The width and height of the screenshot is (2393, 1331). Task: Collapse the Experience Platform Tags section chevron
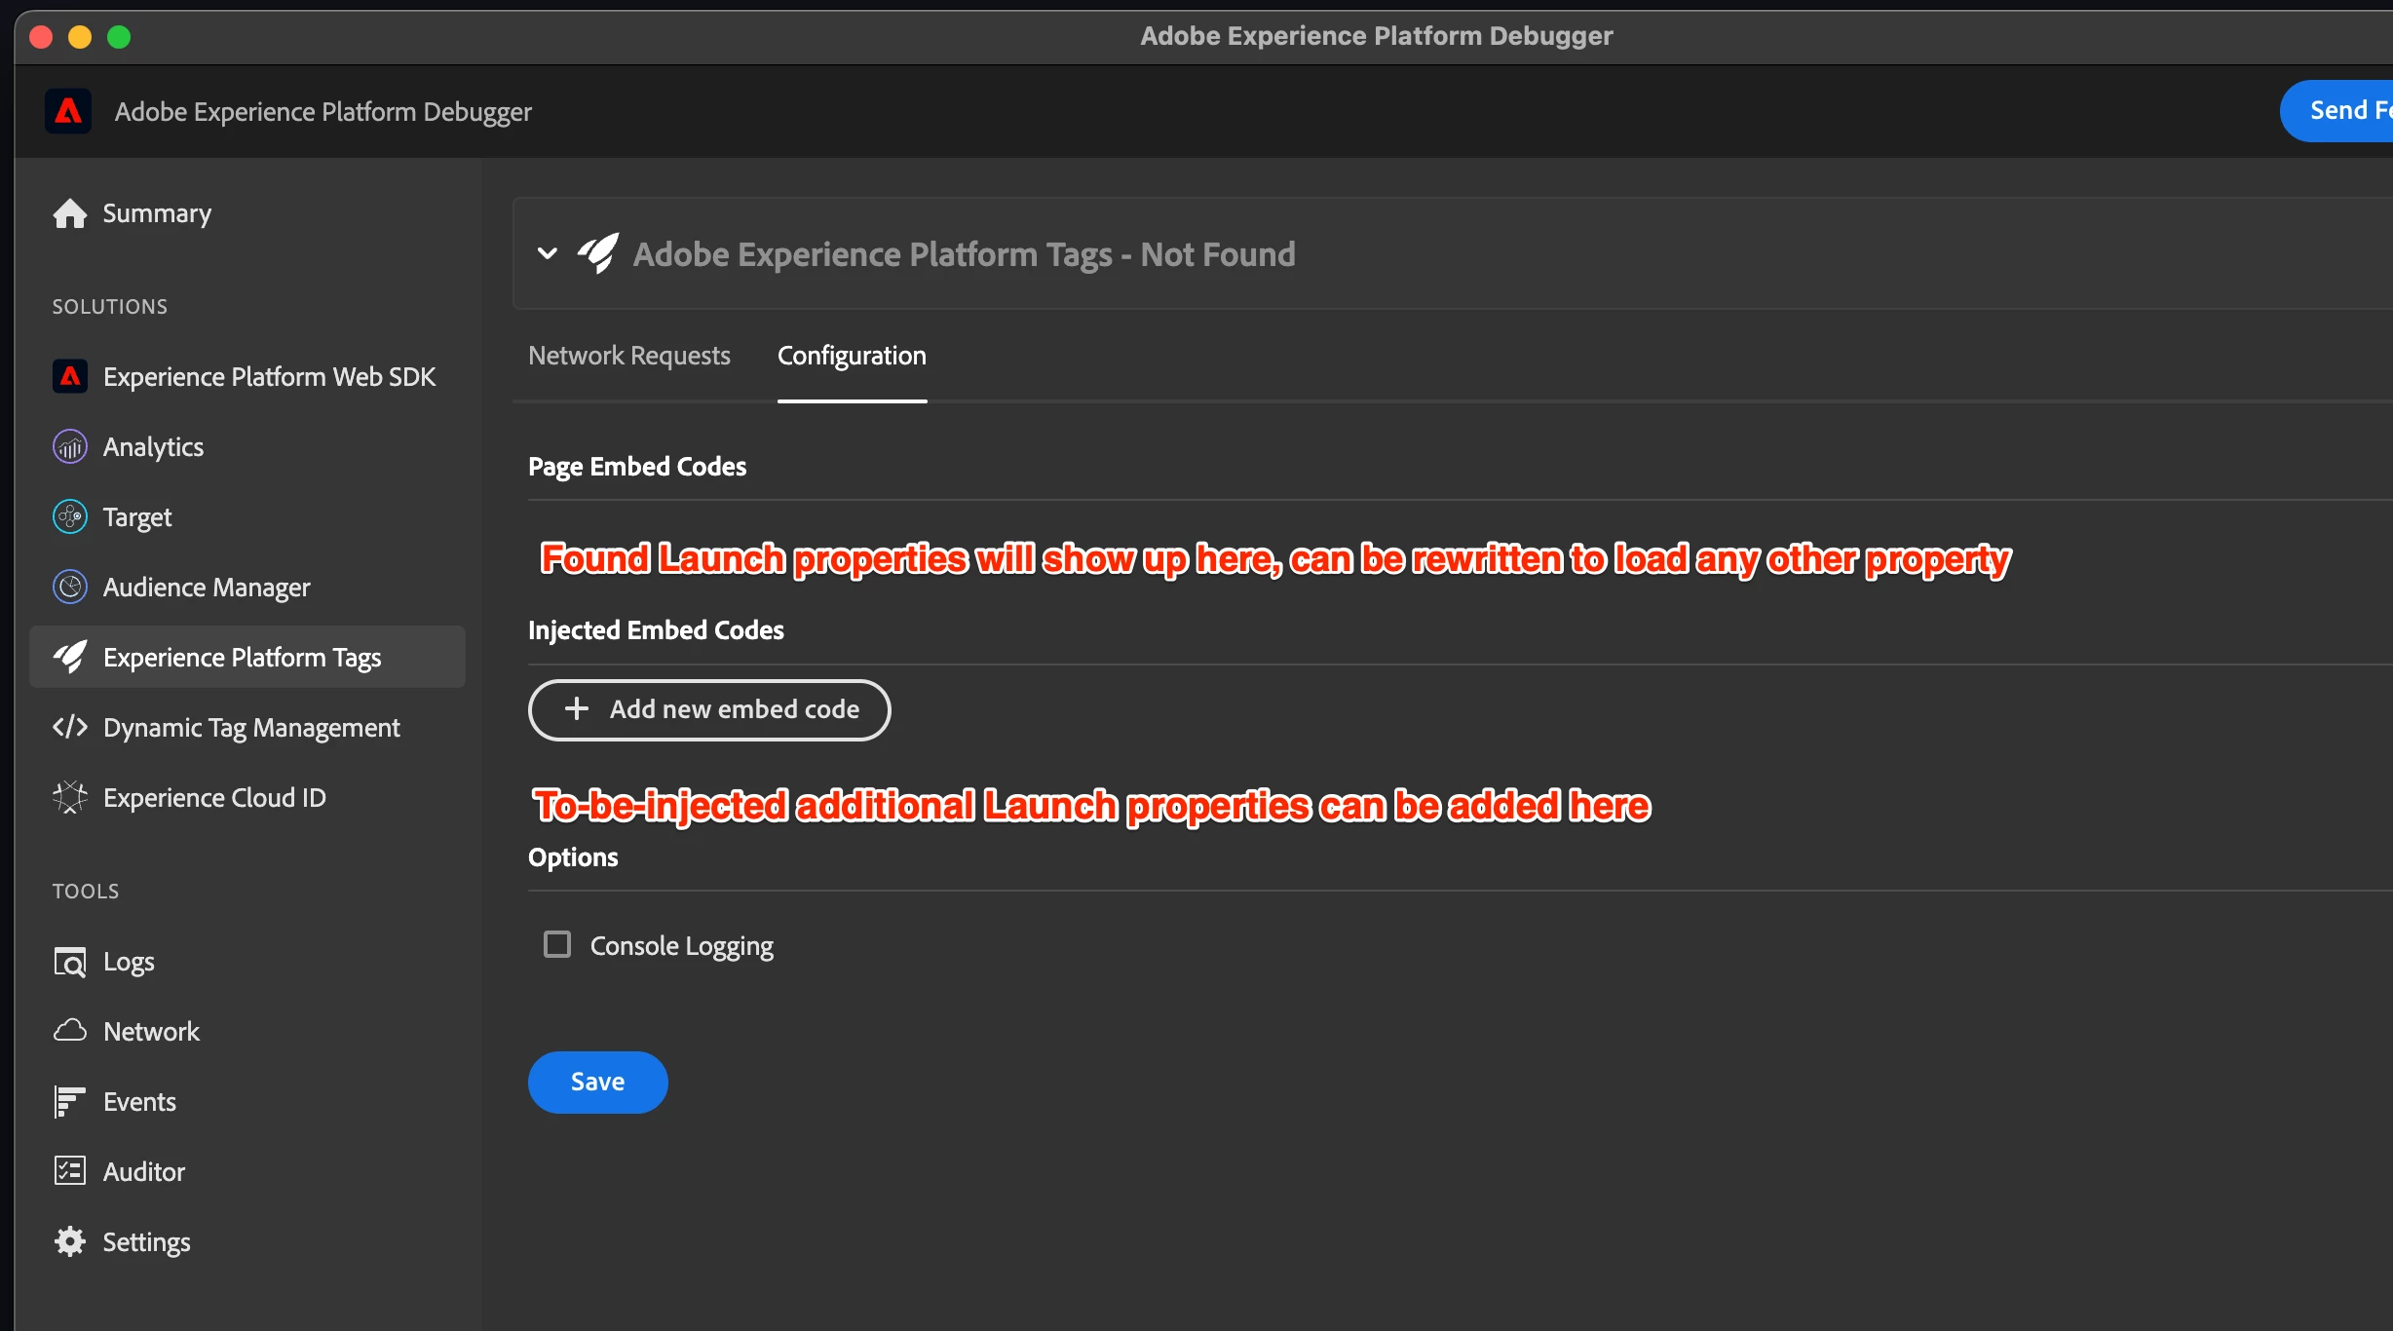click(548, 254)
